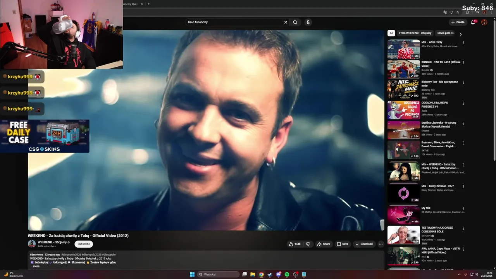Select the Disco polo music chip
This screenshot has width=496, height=279.
tap(444, 33)
